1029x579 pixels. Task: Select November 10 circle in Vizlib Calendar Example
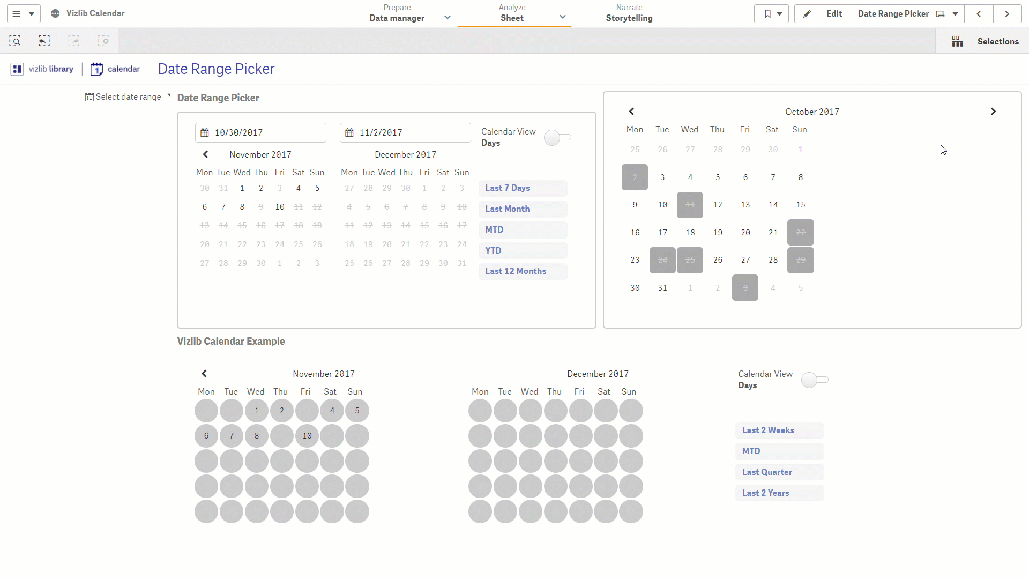tap(307, 436)
